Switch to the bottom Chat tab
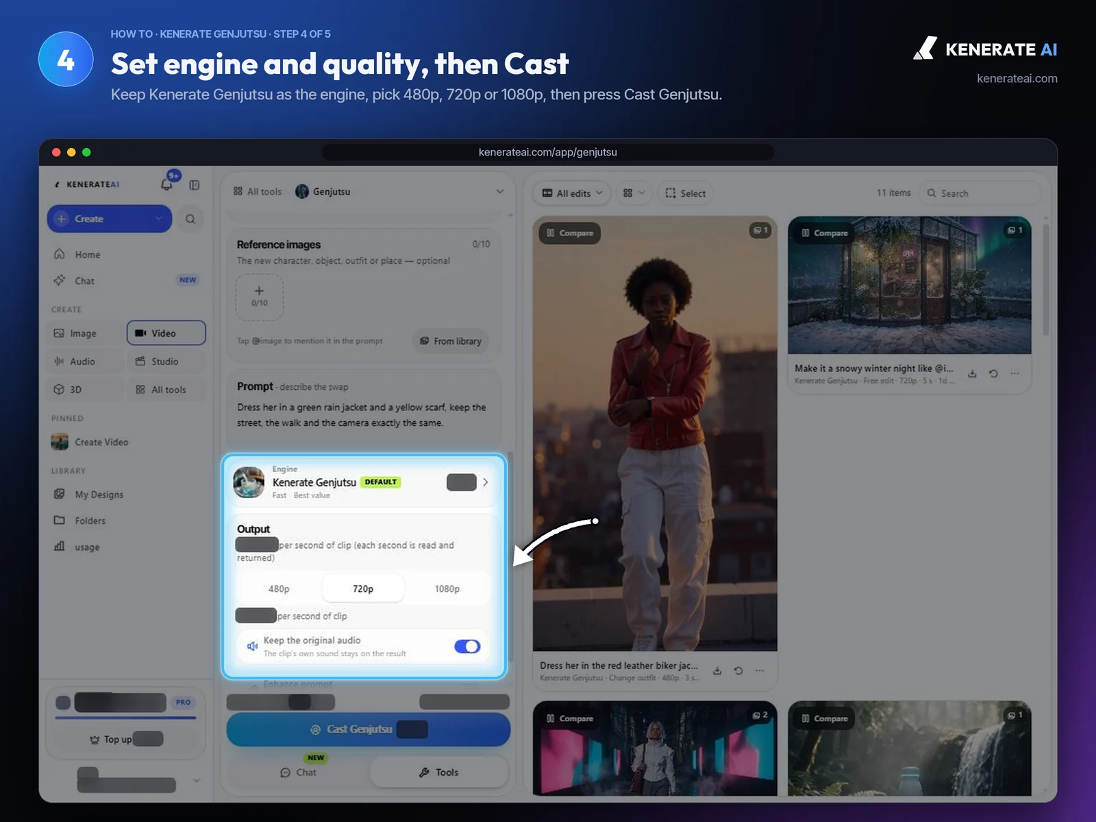 point(299,772)
